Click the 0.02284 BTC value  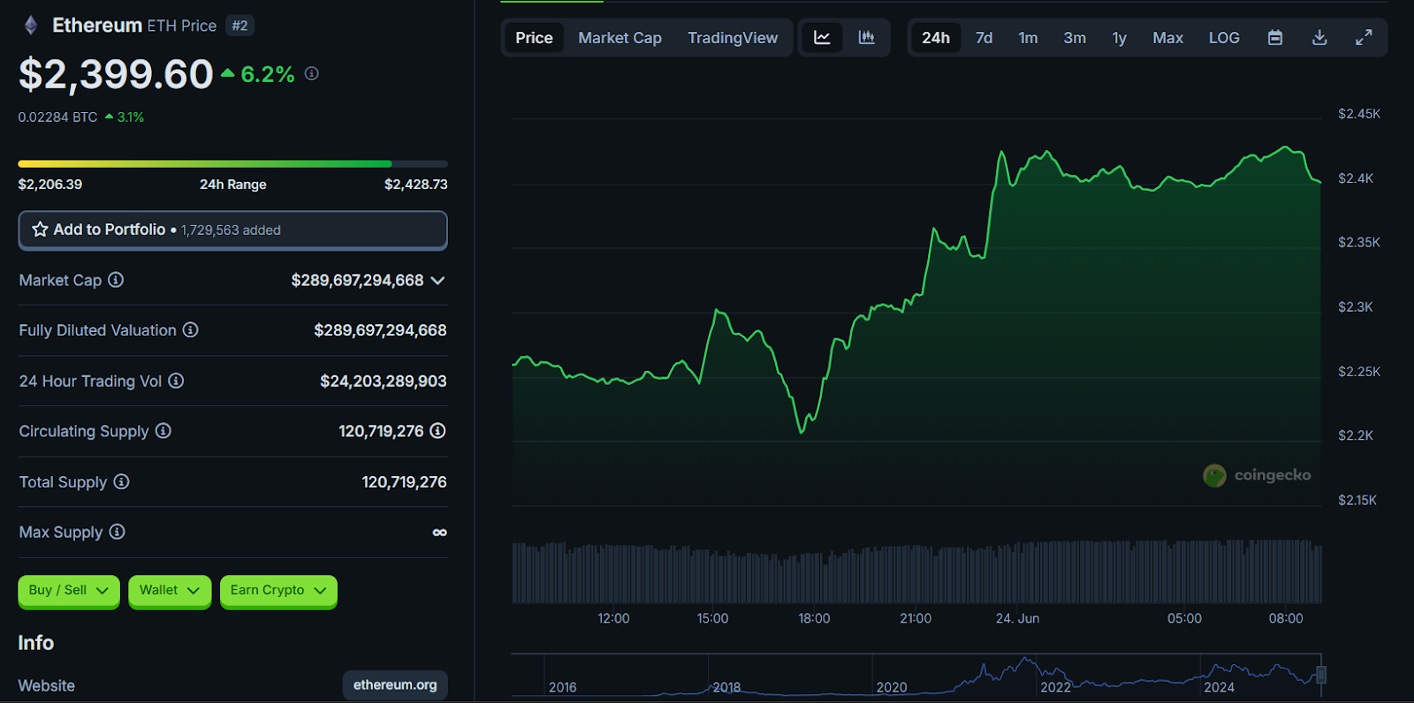(57, 117)
